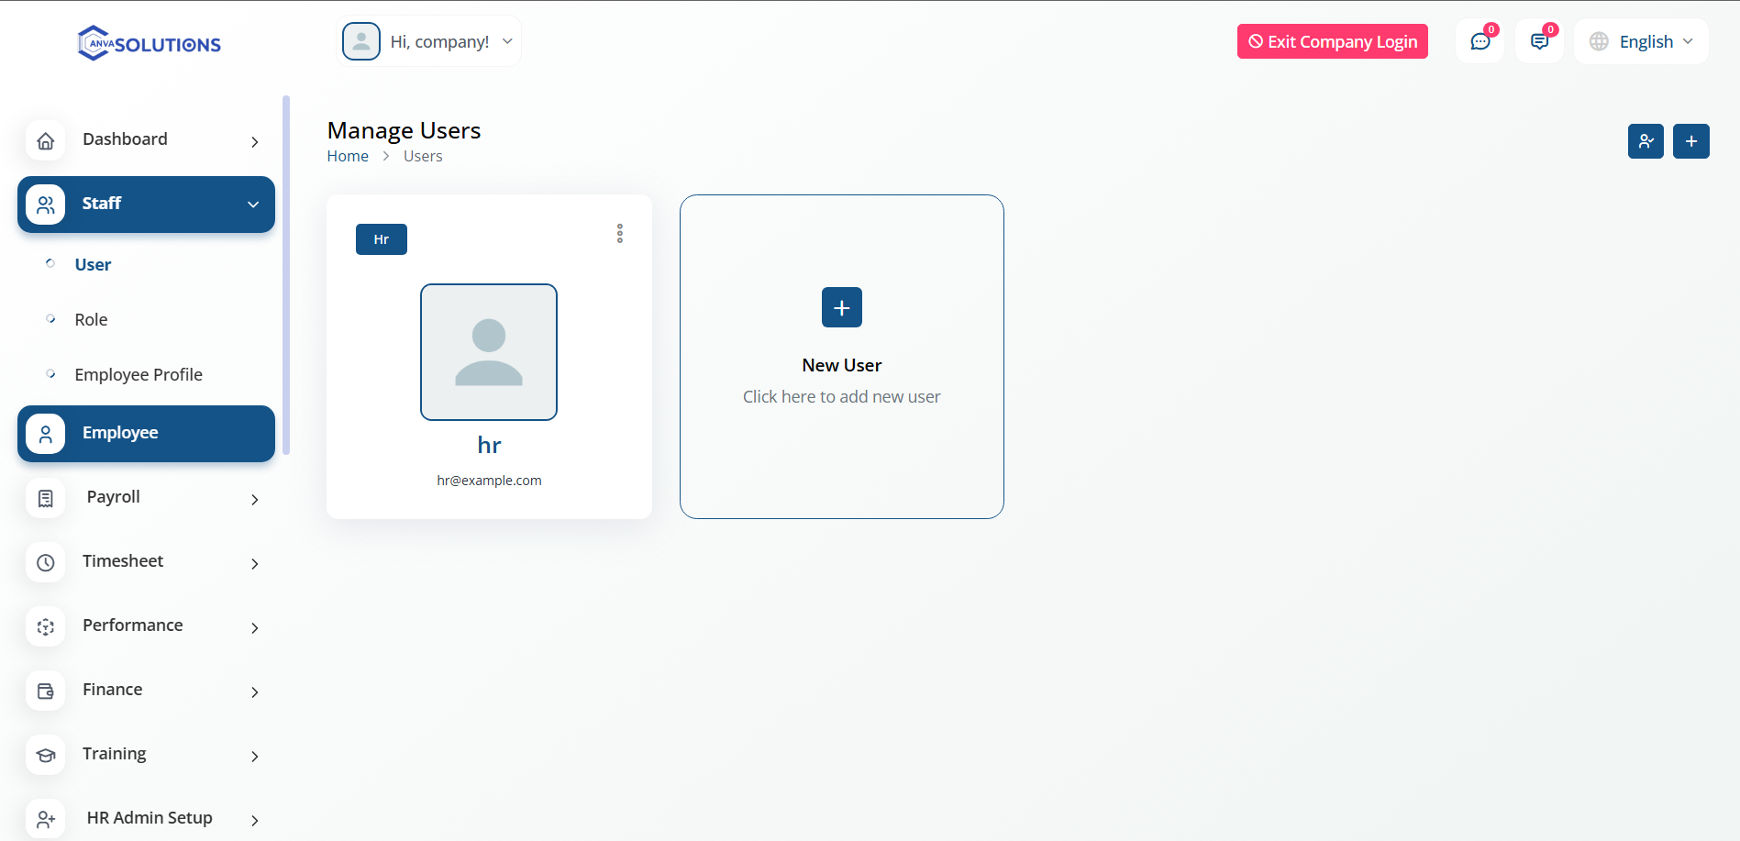Click the chat messages icon in header
The image size is (1740, 841).
click(x=1480, y=42)
